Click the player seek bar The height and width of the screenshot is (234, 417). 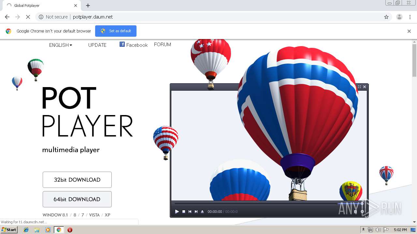coord(256,204)
